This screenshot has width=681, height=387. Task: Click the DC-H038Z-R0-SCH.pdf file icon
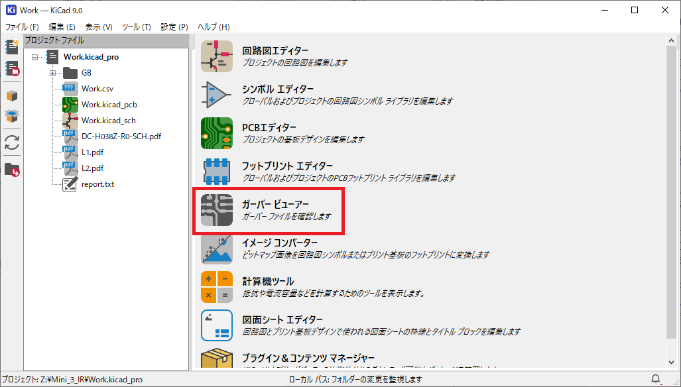(70, 137)
